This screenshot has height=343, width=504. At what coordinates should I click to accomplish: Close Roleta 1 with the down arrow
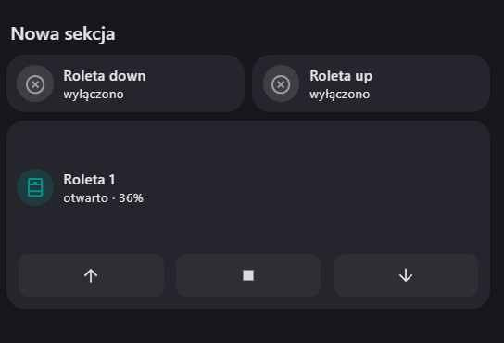click(406, 275)
